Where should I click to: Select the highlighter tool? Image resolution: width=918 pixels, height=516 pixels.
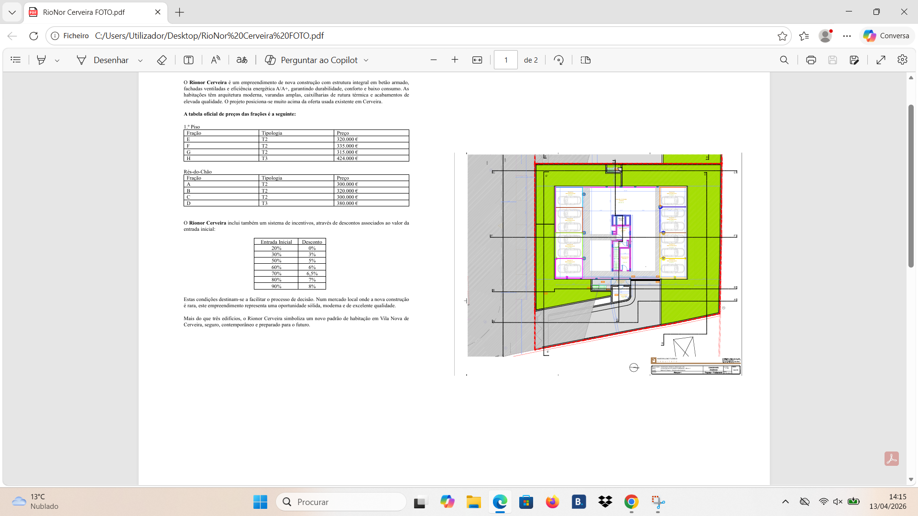pyautogui.click(x=42, y=60)
